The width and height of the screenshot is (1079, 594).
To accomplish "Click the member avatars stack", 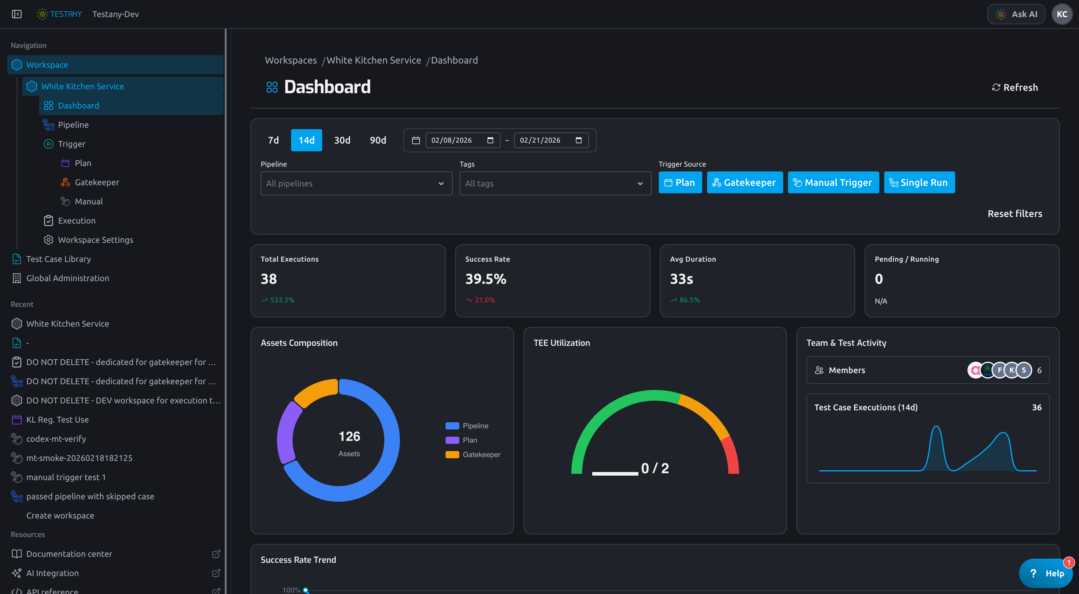I will coord(1000,370).
